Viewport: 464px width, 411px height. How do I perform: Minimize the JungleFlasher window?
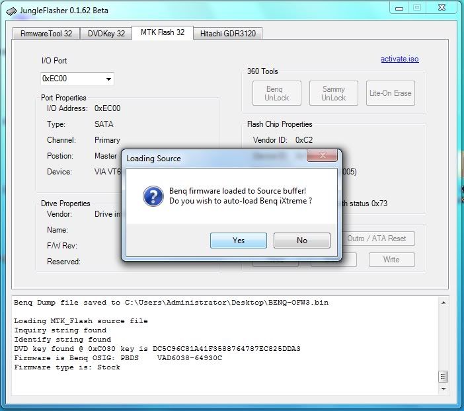pos(399,9)
